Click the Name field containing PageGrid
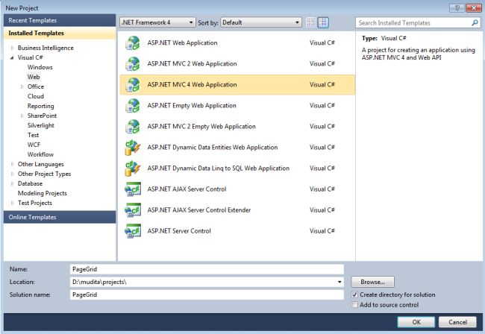 point(207,269)
